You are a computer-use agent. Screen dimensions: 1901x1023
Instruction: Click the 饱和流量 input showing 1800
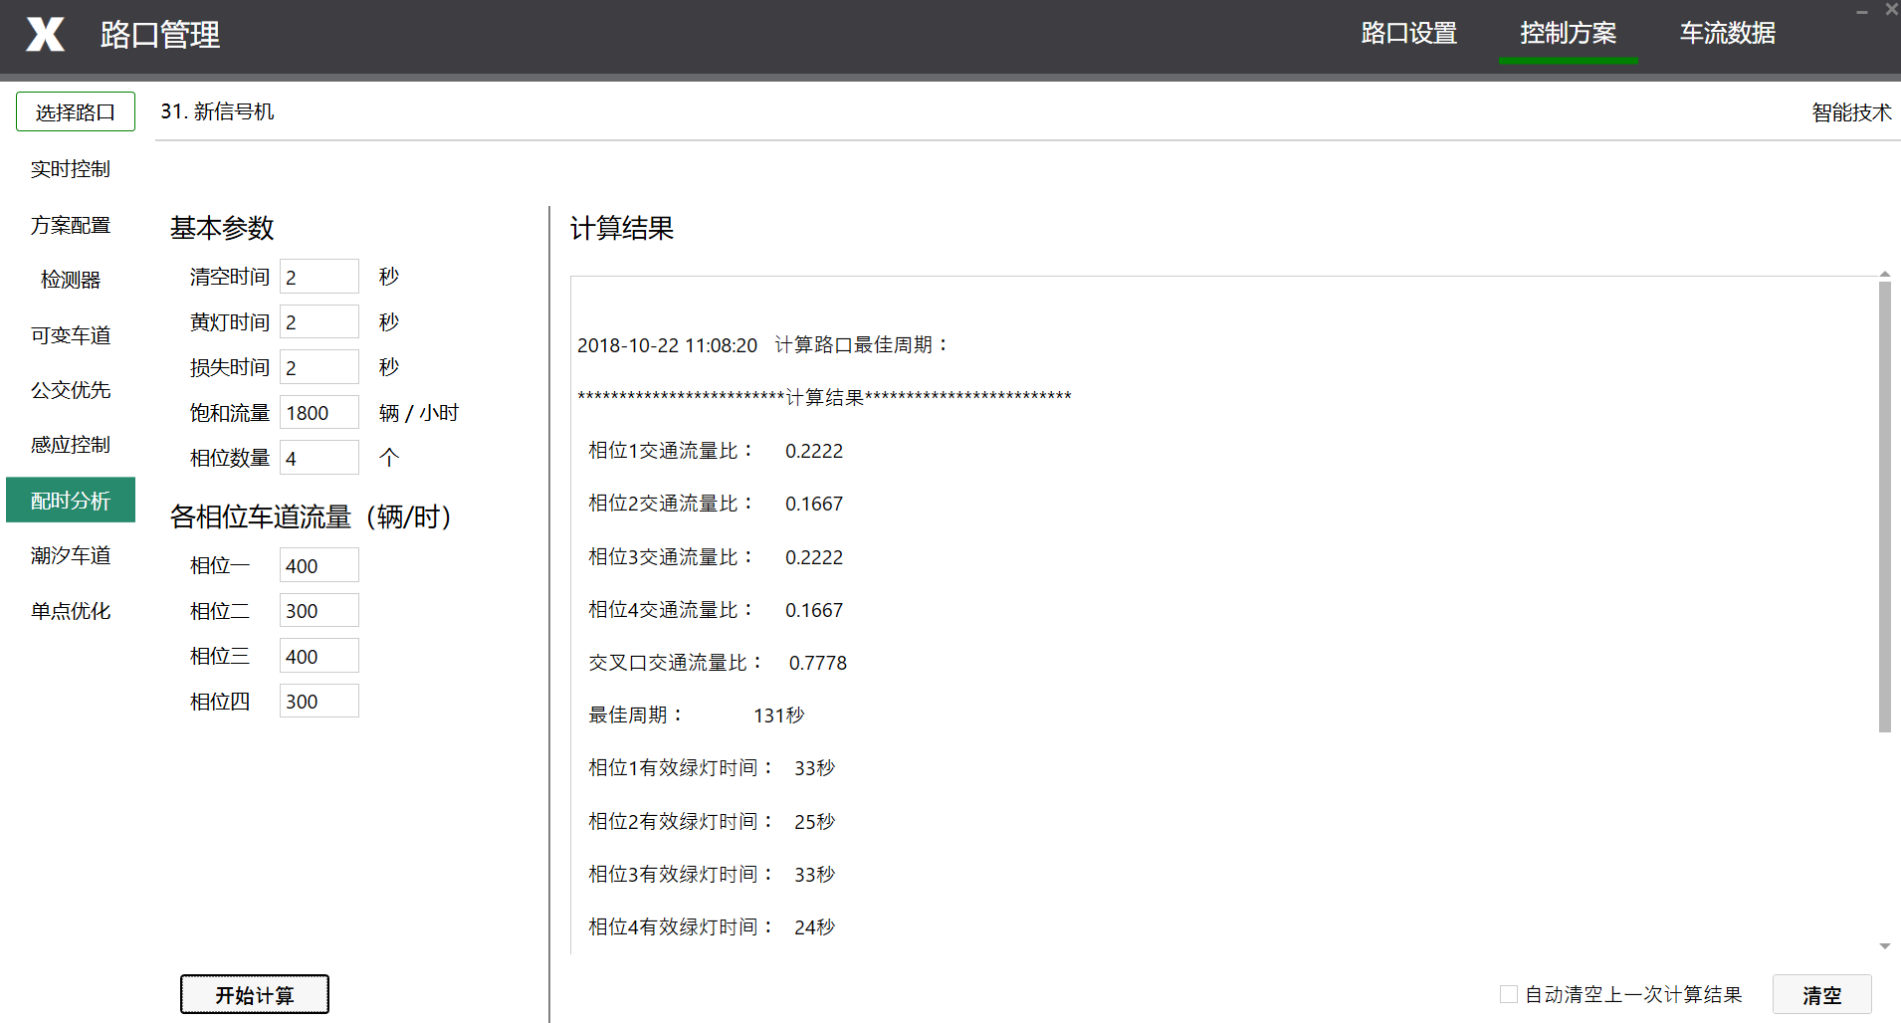[319, 413]
